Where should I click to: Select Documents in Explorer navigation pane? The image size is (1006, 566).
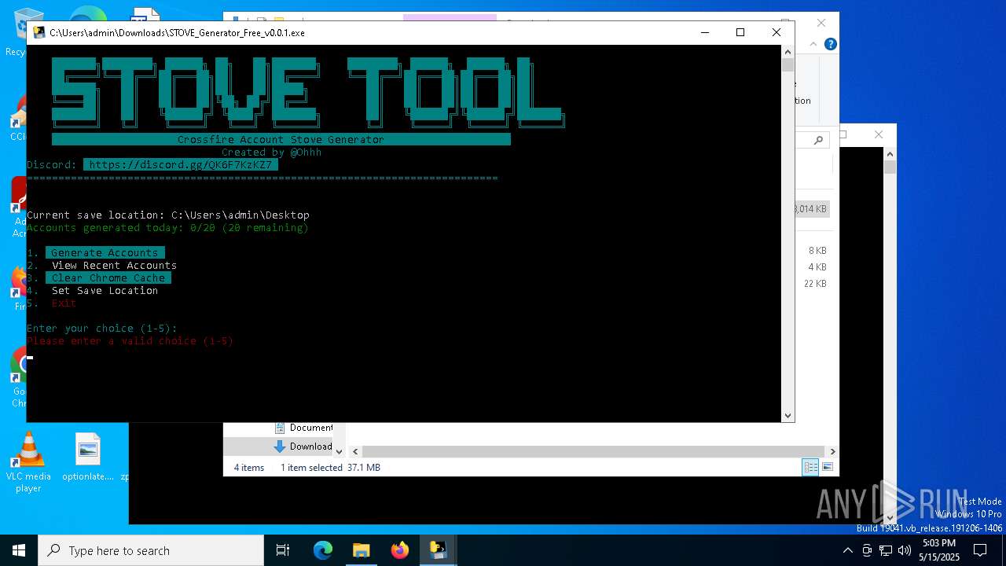tap(303, 428)
